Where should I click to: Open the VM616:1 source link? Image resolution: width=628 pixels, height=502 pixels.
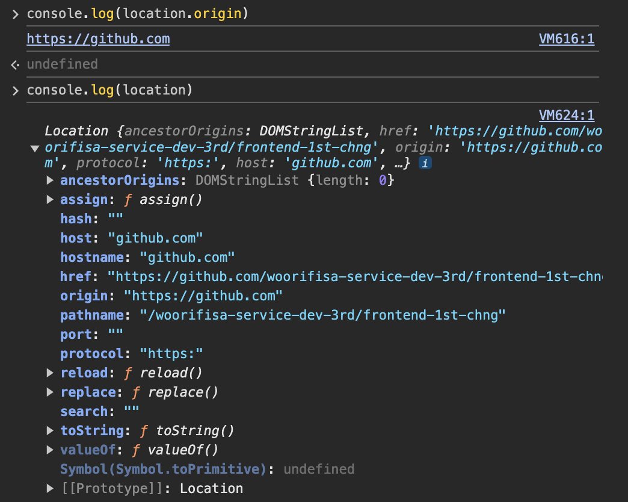click(566, 39)
